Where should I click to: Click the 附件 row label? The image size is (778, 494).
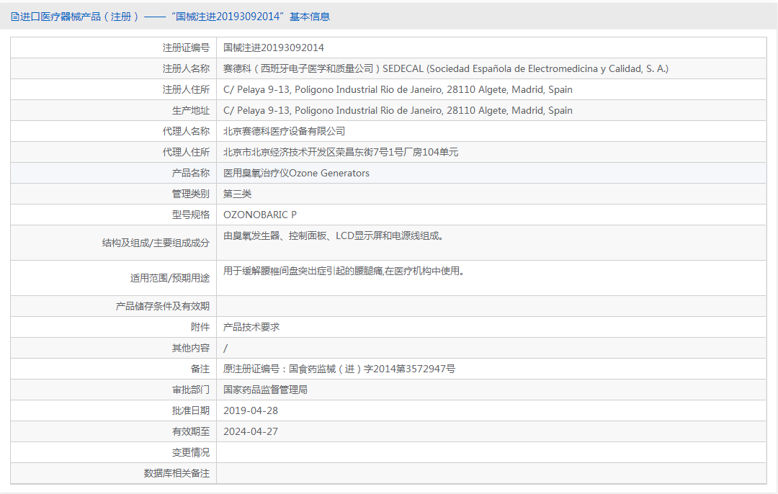(x=200, y=327)
